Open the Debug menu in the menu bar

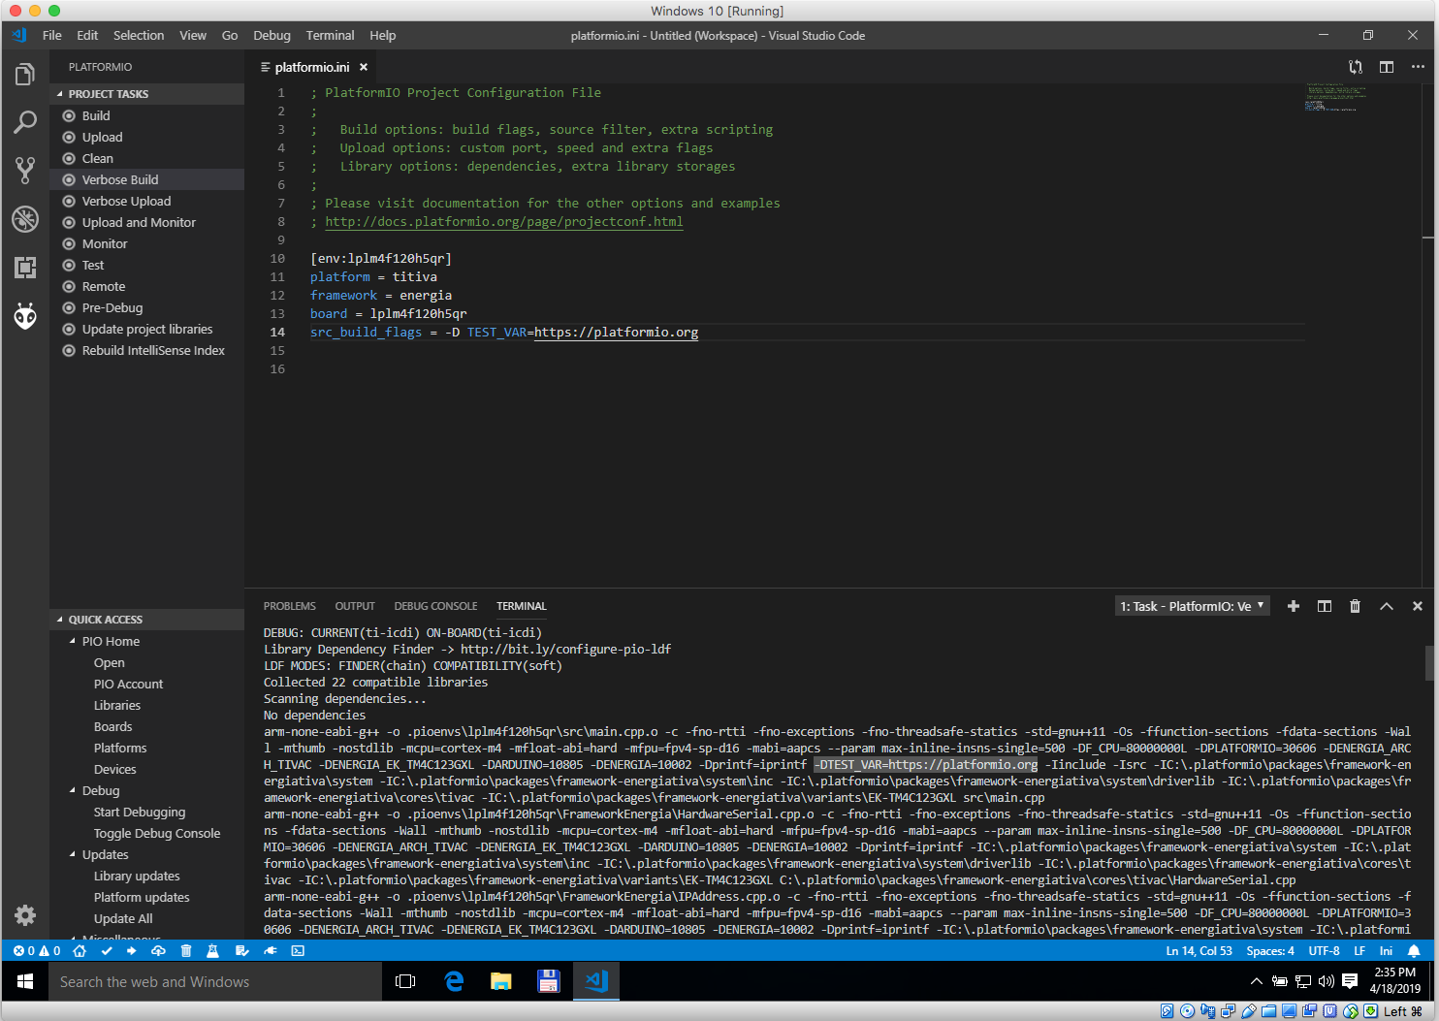pyautogui.click(x=272, y=35)
